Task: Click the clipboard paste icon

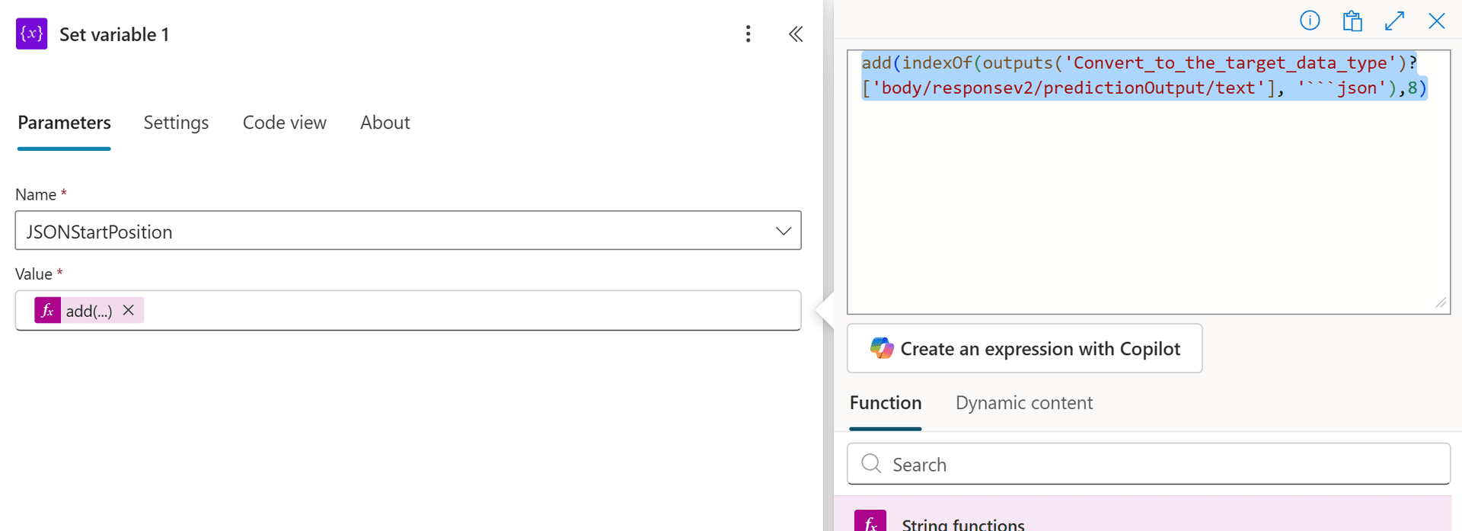Action: [1352, 21]
